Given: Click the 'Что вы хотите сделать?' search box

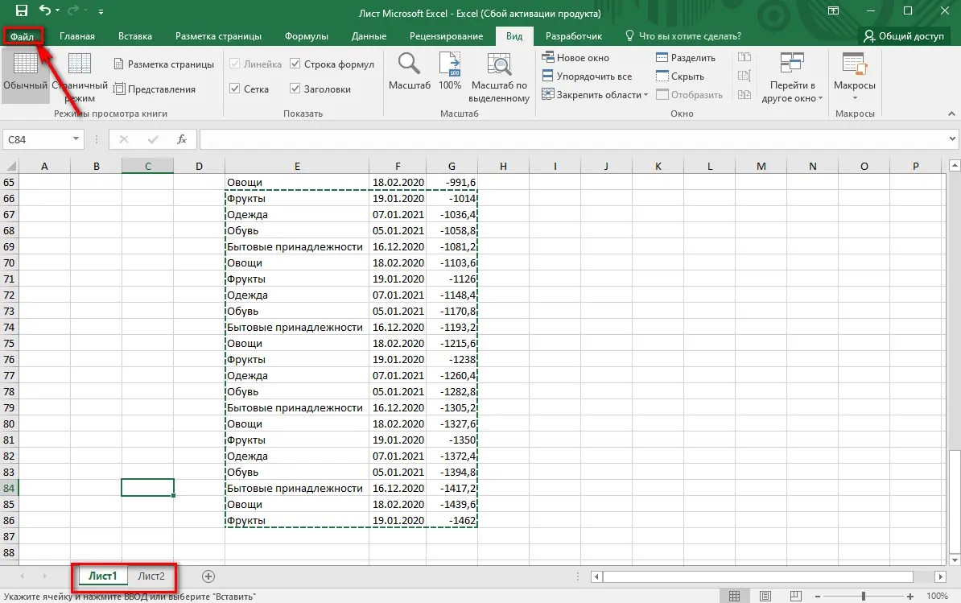Looking at the screenshot, I should coord(683,36).
